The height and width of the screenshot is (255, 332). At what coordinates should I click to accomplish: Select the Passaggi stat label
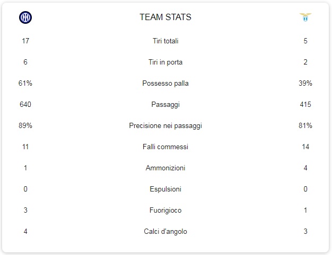click(165, 104)
